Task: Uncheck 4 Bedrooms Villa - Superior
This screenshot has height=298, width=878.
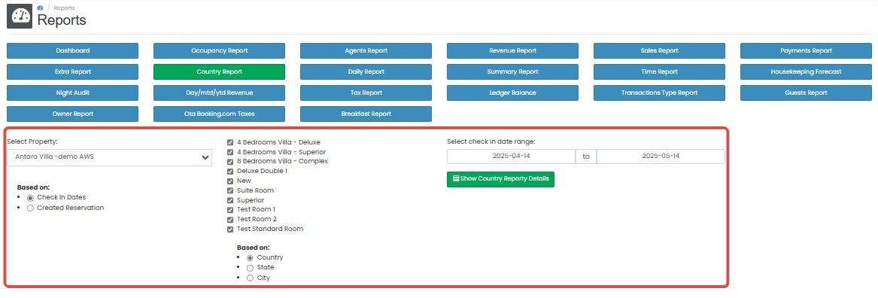Action: [230, 152]
